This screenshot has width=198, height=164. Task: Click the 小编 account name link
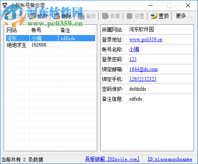[x=134, y=49]
